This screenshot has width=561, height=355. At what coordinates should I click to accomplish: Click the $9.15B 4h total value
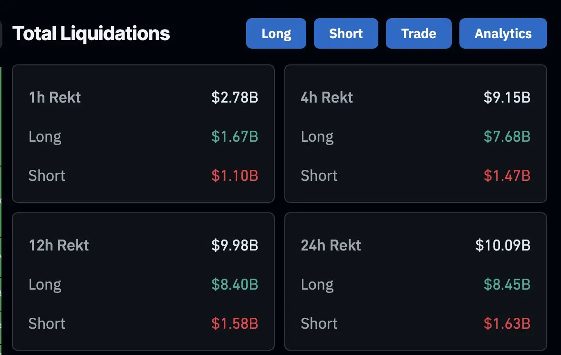pyautogui.click(x=507, y=97)
